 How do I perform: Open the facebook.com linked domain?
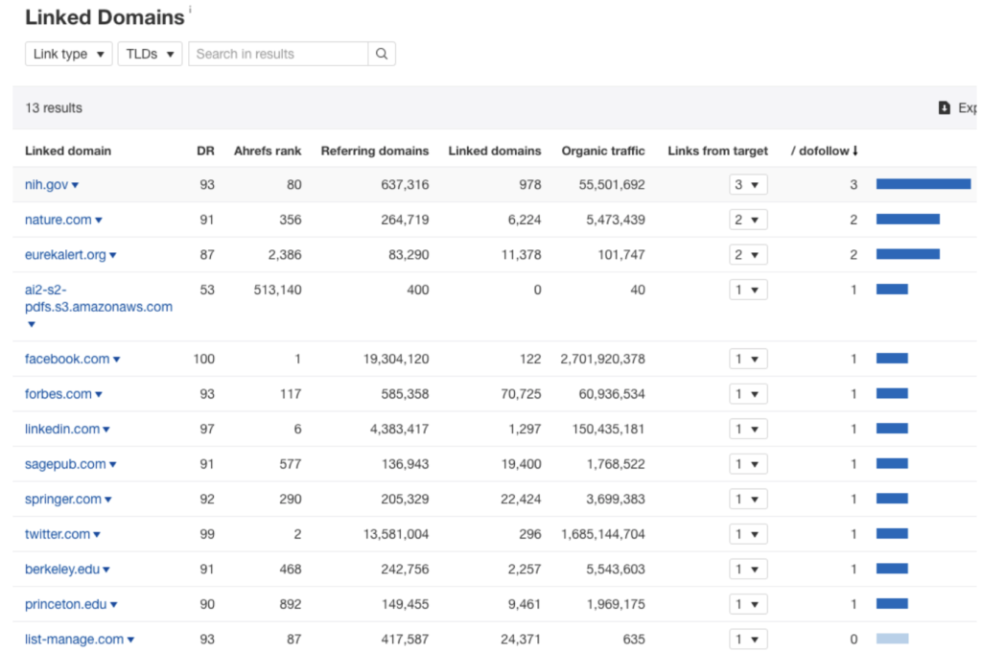point(67,359)
